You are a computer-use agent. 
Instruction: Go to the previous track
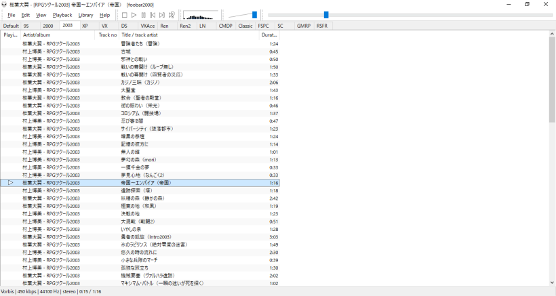[153, 15]
